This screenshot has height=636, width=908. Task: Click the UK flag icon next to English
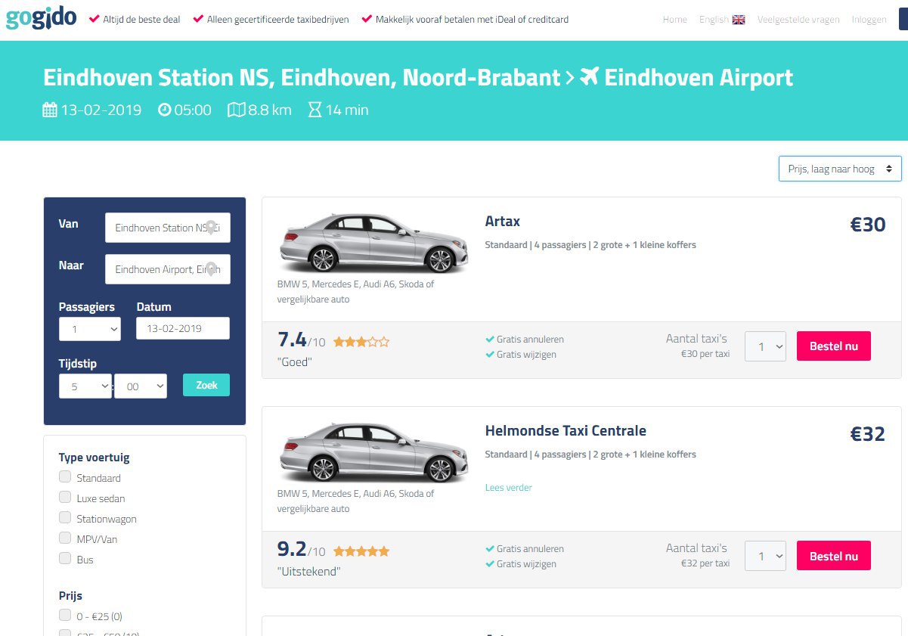pos(739,20)
